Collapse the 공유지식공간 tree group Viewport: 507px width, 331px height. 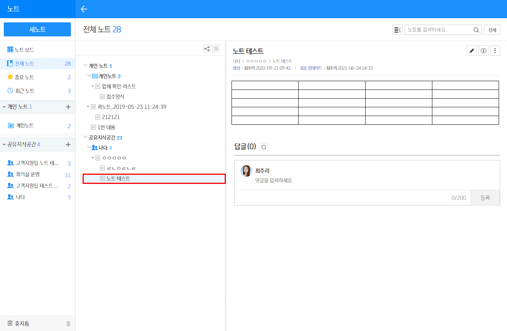85,137
